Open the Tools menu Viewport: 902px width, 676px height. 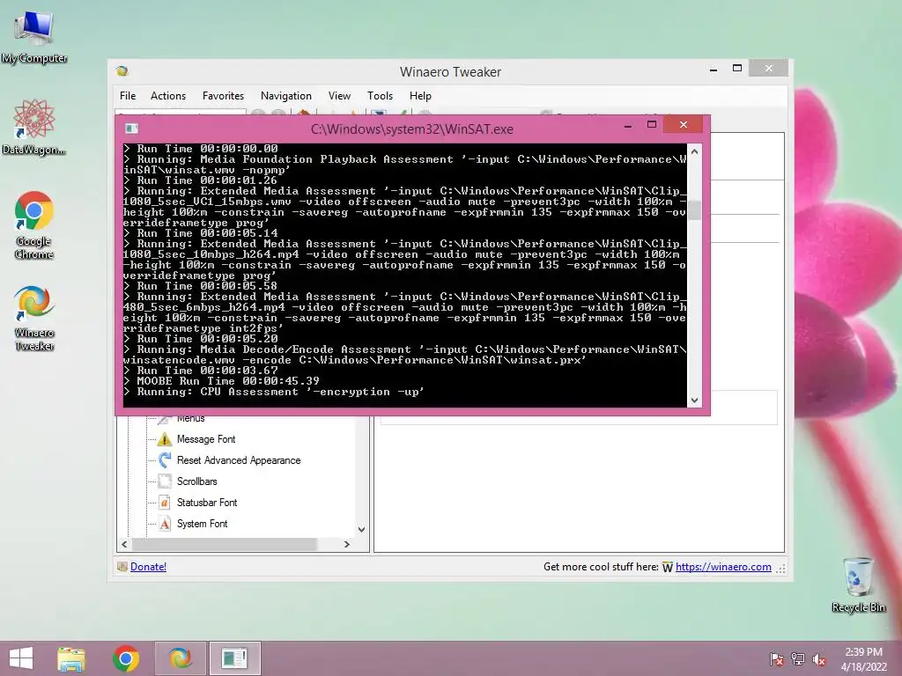tap(381, 96)
